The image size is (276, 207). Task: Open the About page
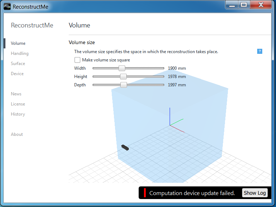click(17, 134)
